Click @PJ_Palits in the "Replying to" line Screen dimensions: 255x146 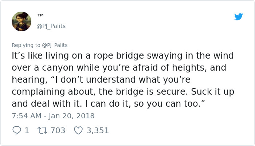[55, 45]
